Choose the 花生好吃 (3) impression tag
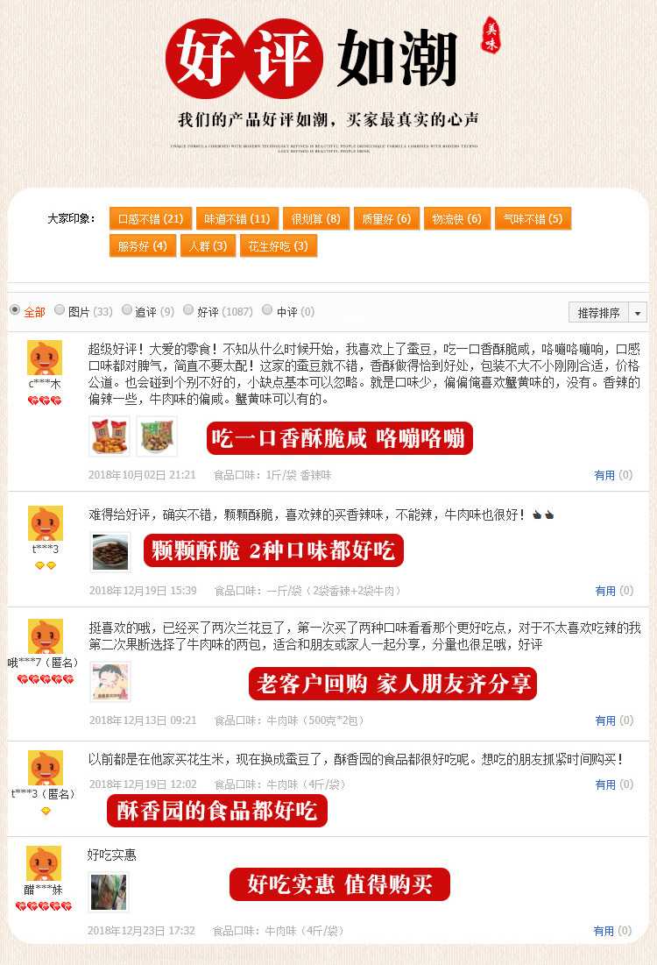This screenshot has width=657, height=965. click(278, 246)
